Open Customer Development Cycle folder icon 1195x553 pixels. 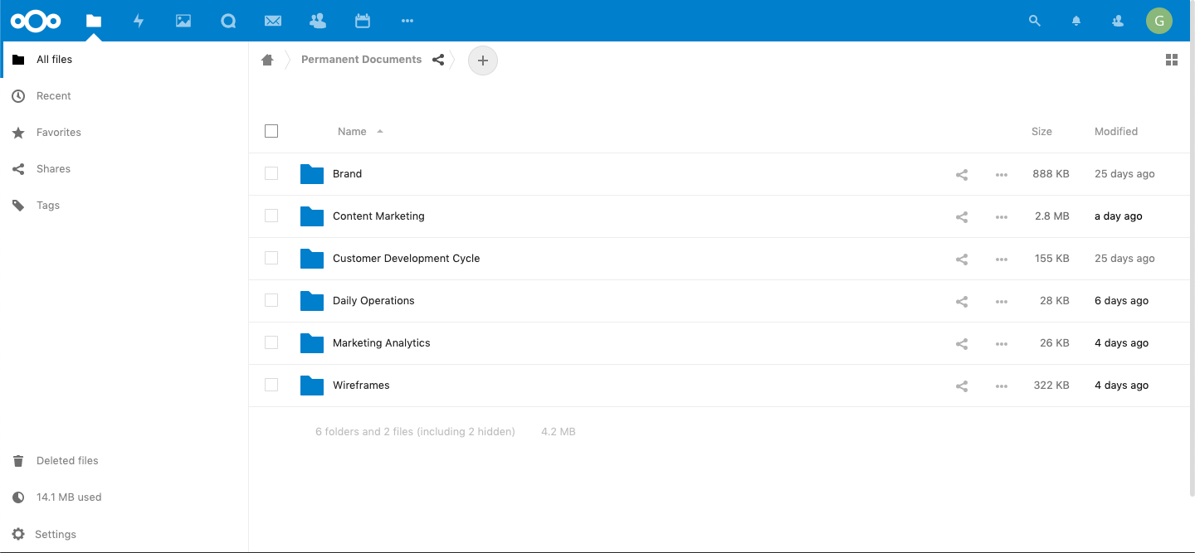click(x=312, y=259)
